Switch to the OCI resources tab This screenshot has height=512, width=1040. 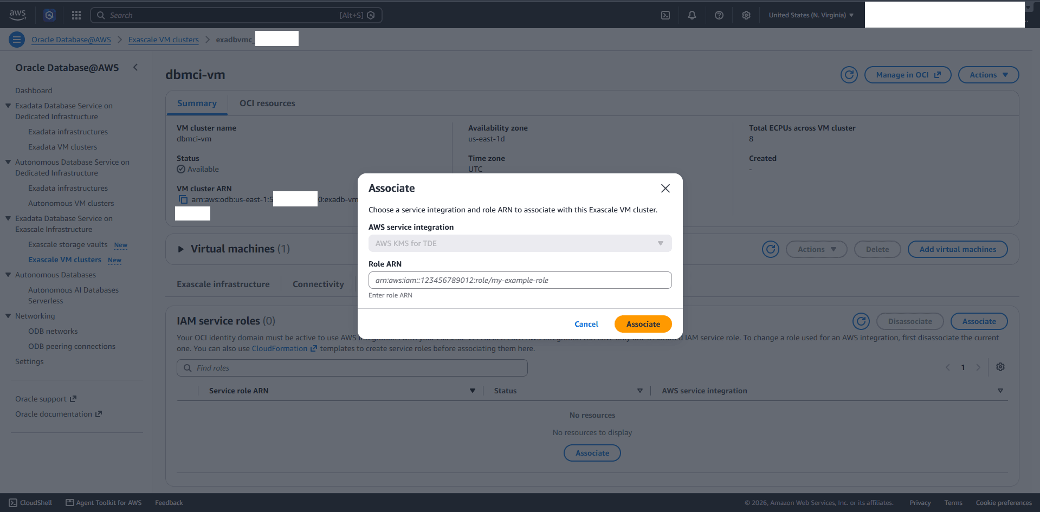(267, 103)
